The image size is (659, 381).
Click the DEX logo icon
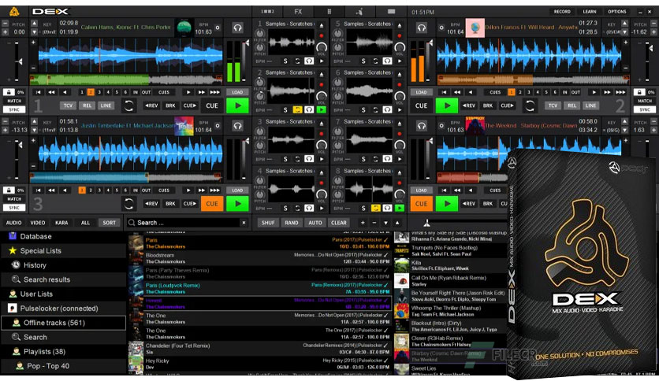click(x=14, y=11)
